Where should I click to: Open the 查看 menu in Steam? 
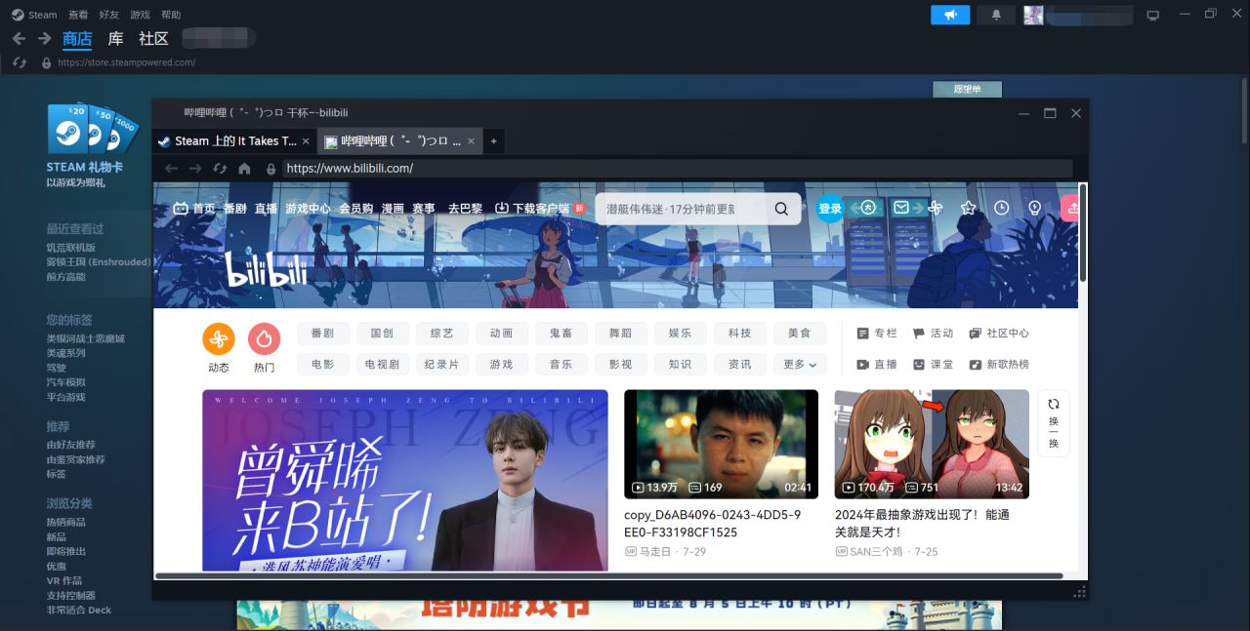(x=78, y=15)
